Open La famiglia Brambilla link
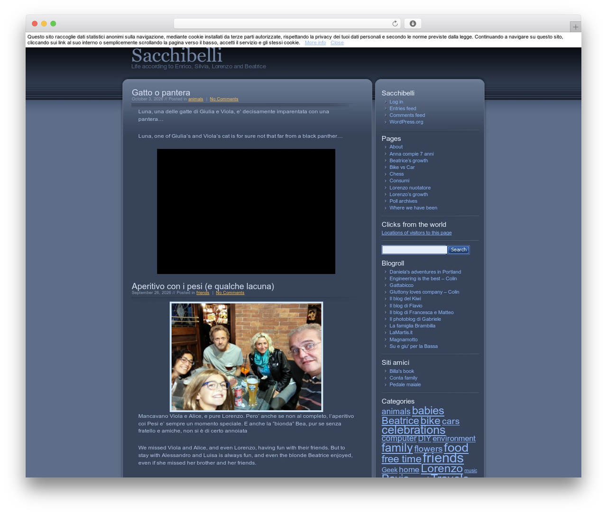607x514 pixels. 412,326
